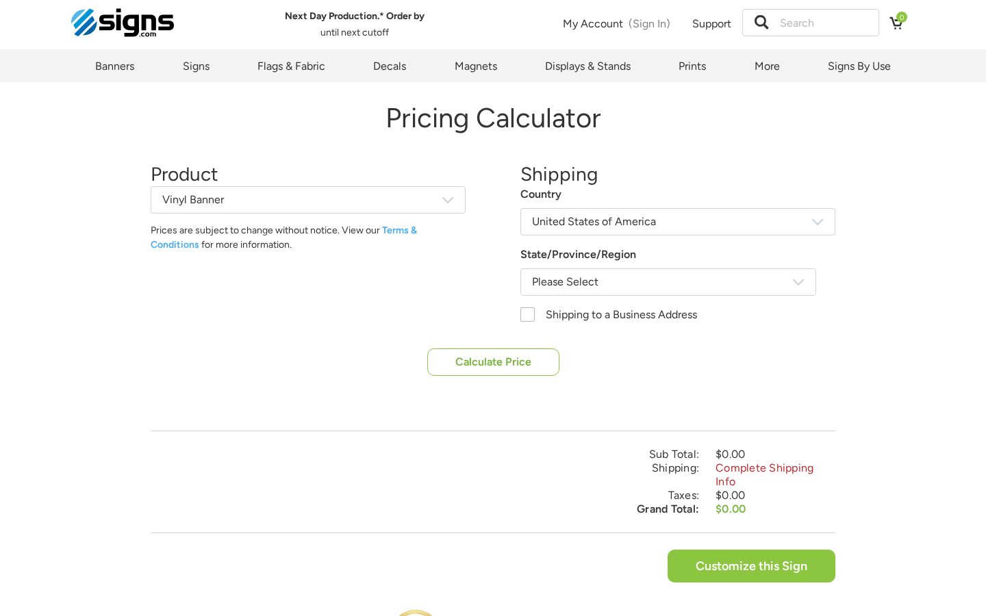Expand the State/Province/Region dropdown
986x616 pixels.
coord(668,282)
